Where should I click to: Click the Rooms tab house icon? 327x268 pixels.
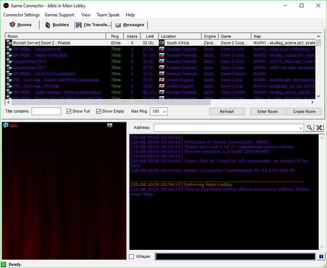tap(12, 25)
